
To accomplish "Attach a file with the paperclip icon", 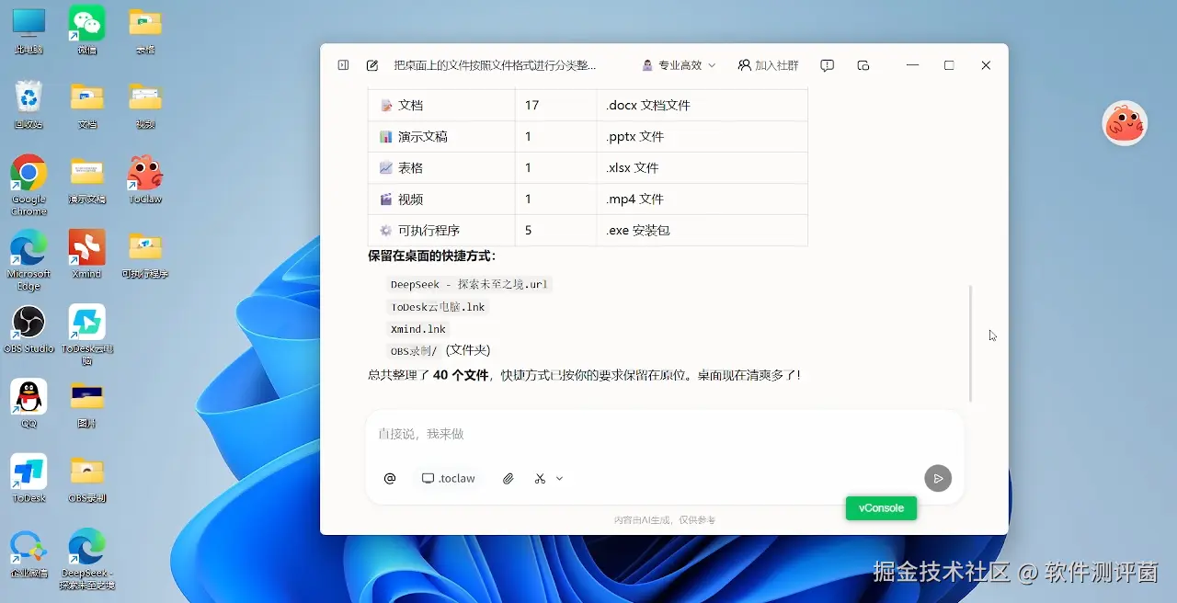I will tap(508, 478).
